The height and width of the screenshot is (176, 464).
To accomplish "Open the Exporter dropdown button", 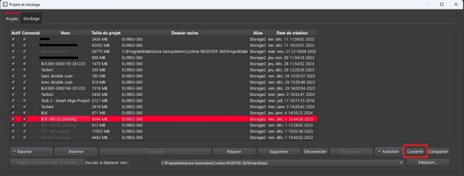I will click(x=31, y=151).
